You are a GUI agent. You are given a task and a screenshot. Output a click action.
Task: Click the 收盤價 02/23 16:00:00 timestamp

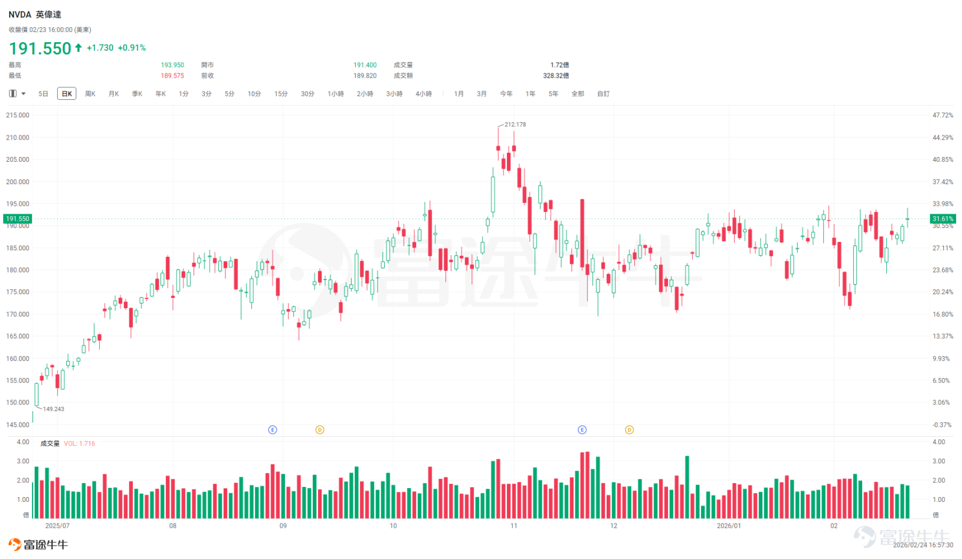(50, 29)
